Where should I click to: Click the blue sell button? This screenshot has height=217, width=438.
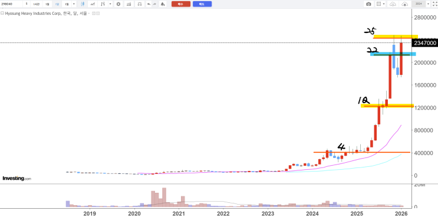[x=202, y=4]
